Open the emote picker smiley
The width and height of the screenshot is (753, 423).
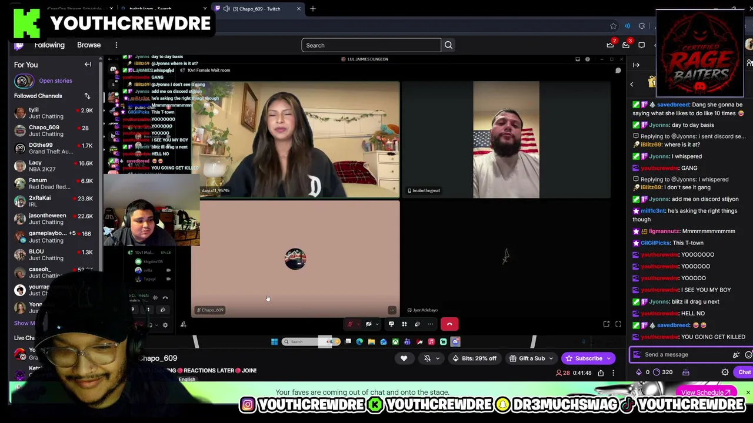coord(748,355)
